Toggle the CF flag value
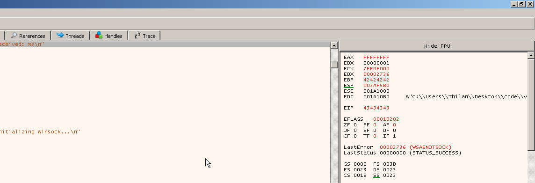The width and height of the screenshot is (535, 183). click(x=355, y=136)
